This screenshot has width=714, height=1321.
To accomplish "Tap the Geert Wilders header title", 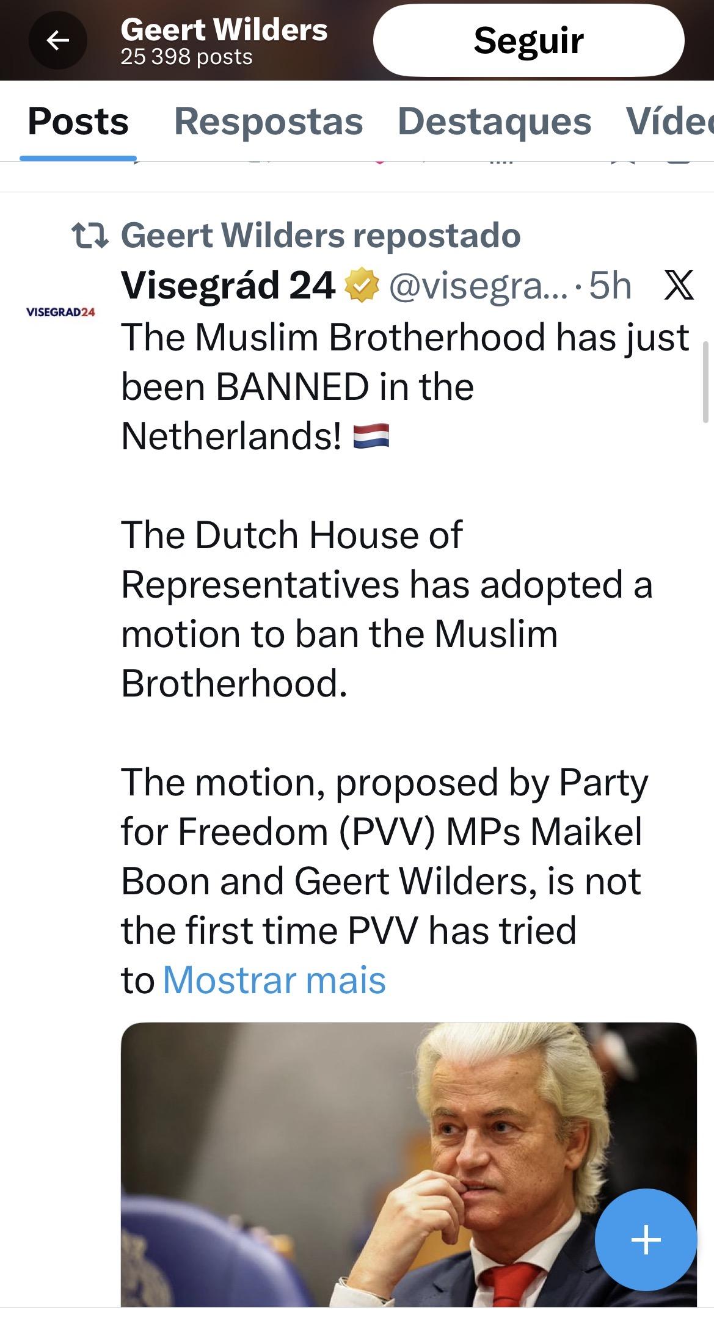I will 224,30.
